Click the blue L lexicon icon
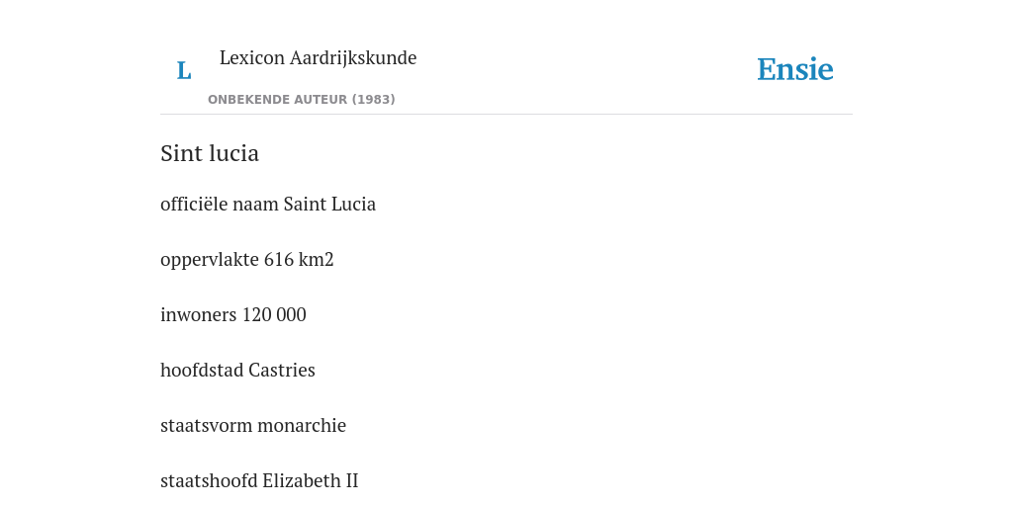The width and height of the screenshot is (1013, 506). 184,70
